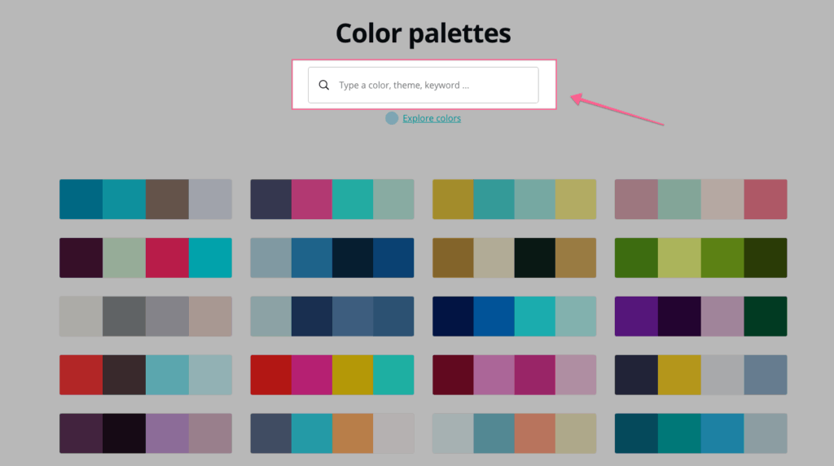Select the royal blue swatch beside navy

494,316
